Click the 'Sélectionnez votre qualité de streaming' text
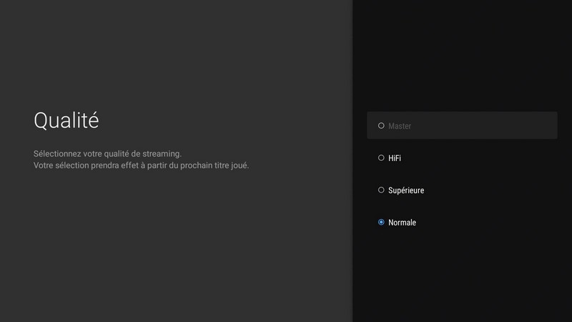Image resolution: width=572 pixels, height=322 pixels. pyautogui.click(x=107, y=154)
